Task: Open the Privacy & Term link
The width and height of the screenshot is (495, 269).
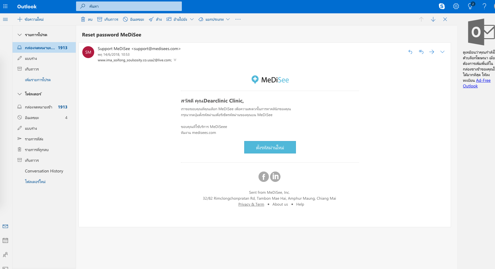Action: 251,204
